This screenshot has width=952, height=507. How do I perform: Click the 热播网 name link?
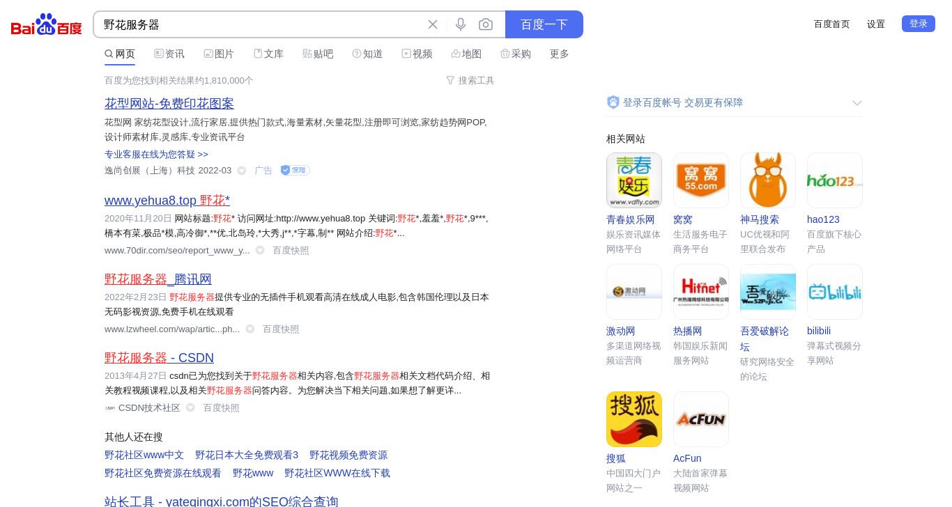pos(688,331)
